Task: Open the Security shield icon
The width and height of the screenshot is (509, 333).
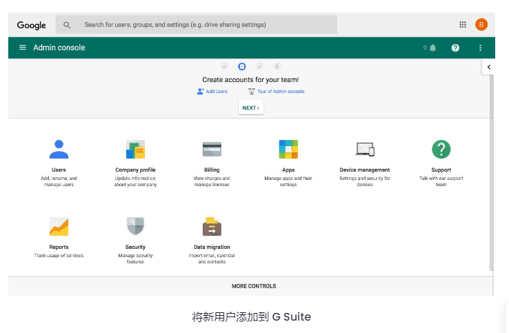Action: click(x=135, y=226)
